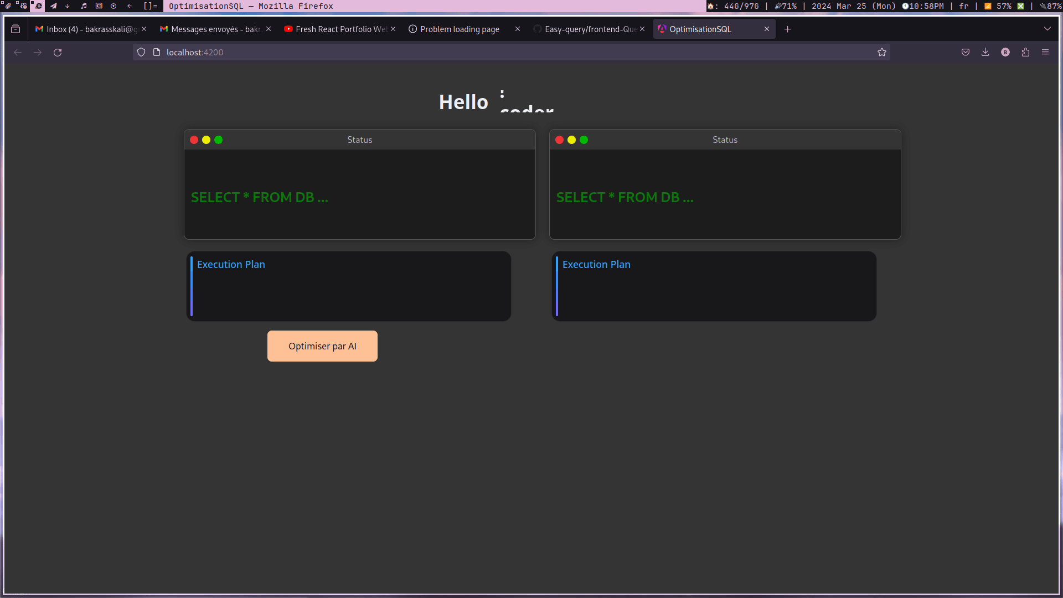Click green dot on right Status window
Image resolution: width=1063 pixels, height=598 pixels.
[x=584, y=140]
